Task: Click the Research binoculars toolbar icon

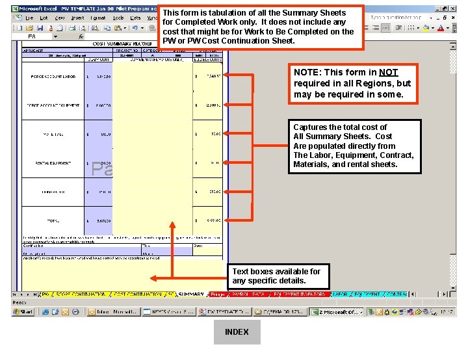Action: (95, 28)
